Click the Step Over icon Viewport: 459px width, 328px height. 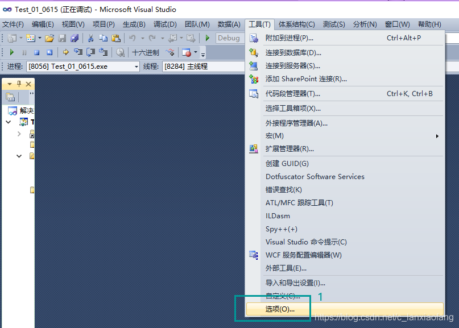(x=91, y=52)
